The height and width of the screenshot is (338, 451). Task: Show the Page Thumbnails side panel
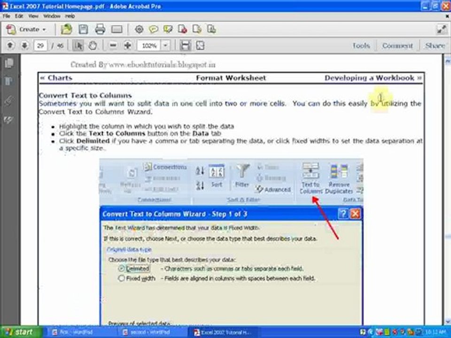pyautogui.click(x=9, y=63)
